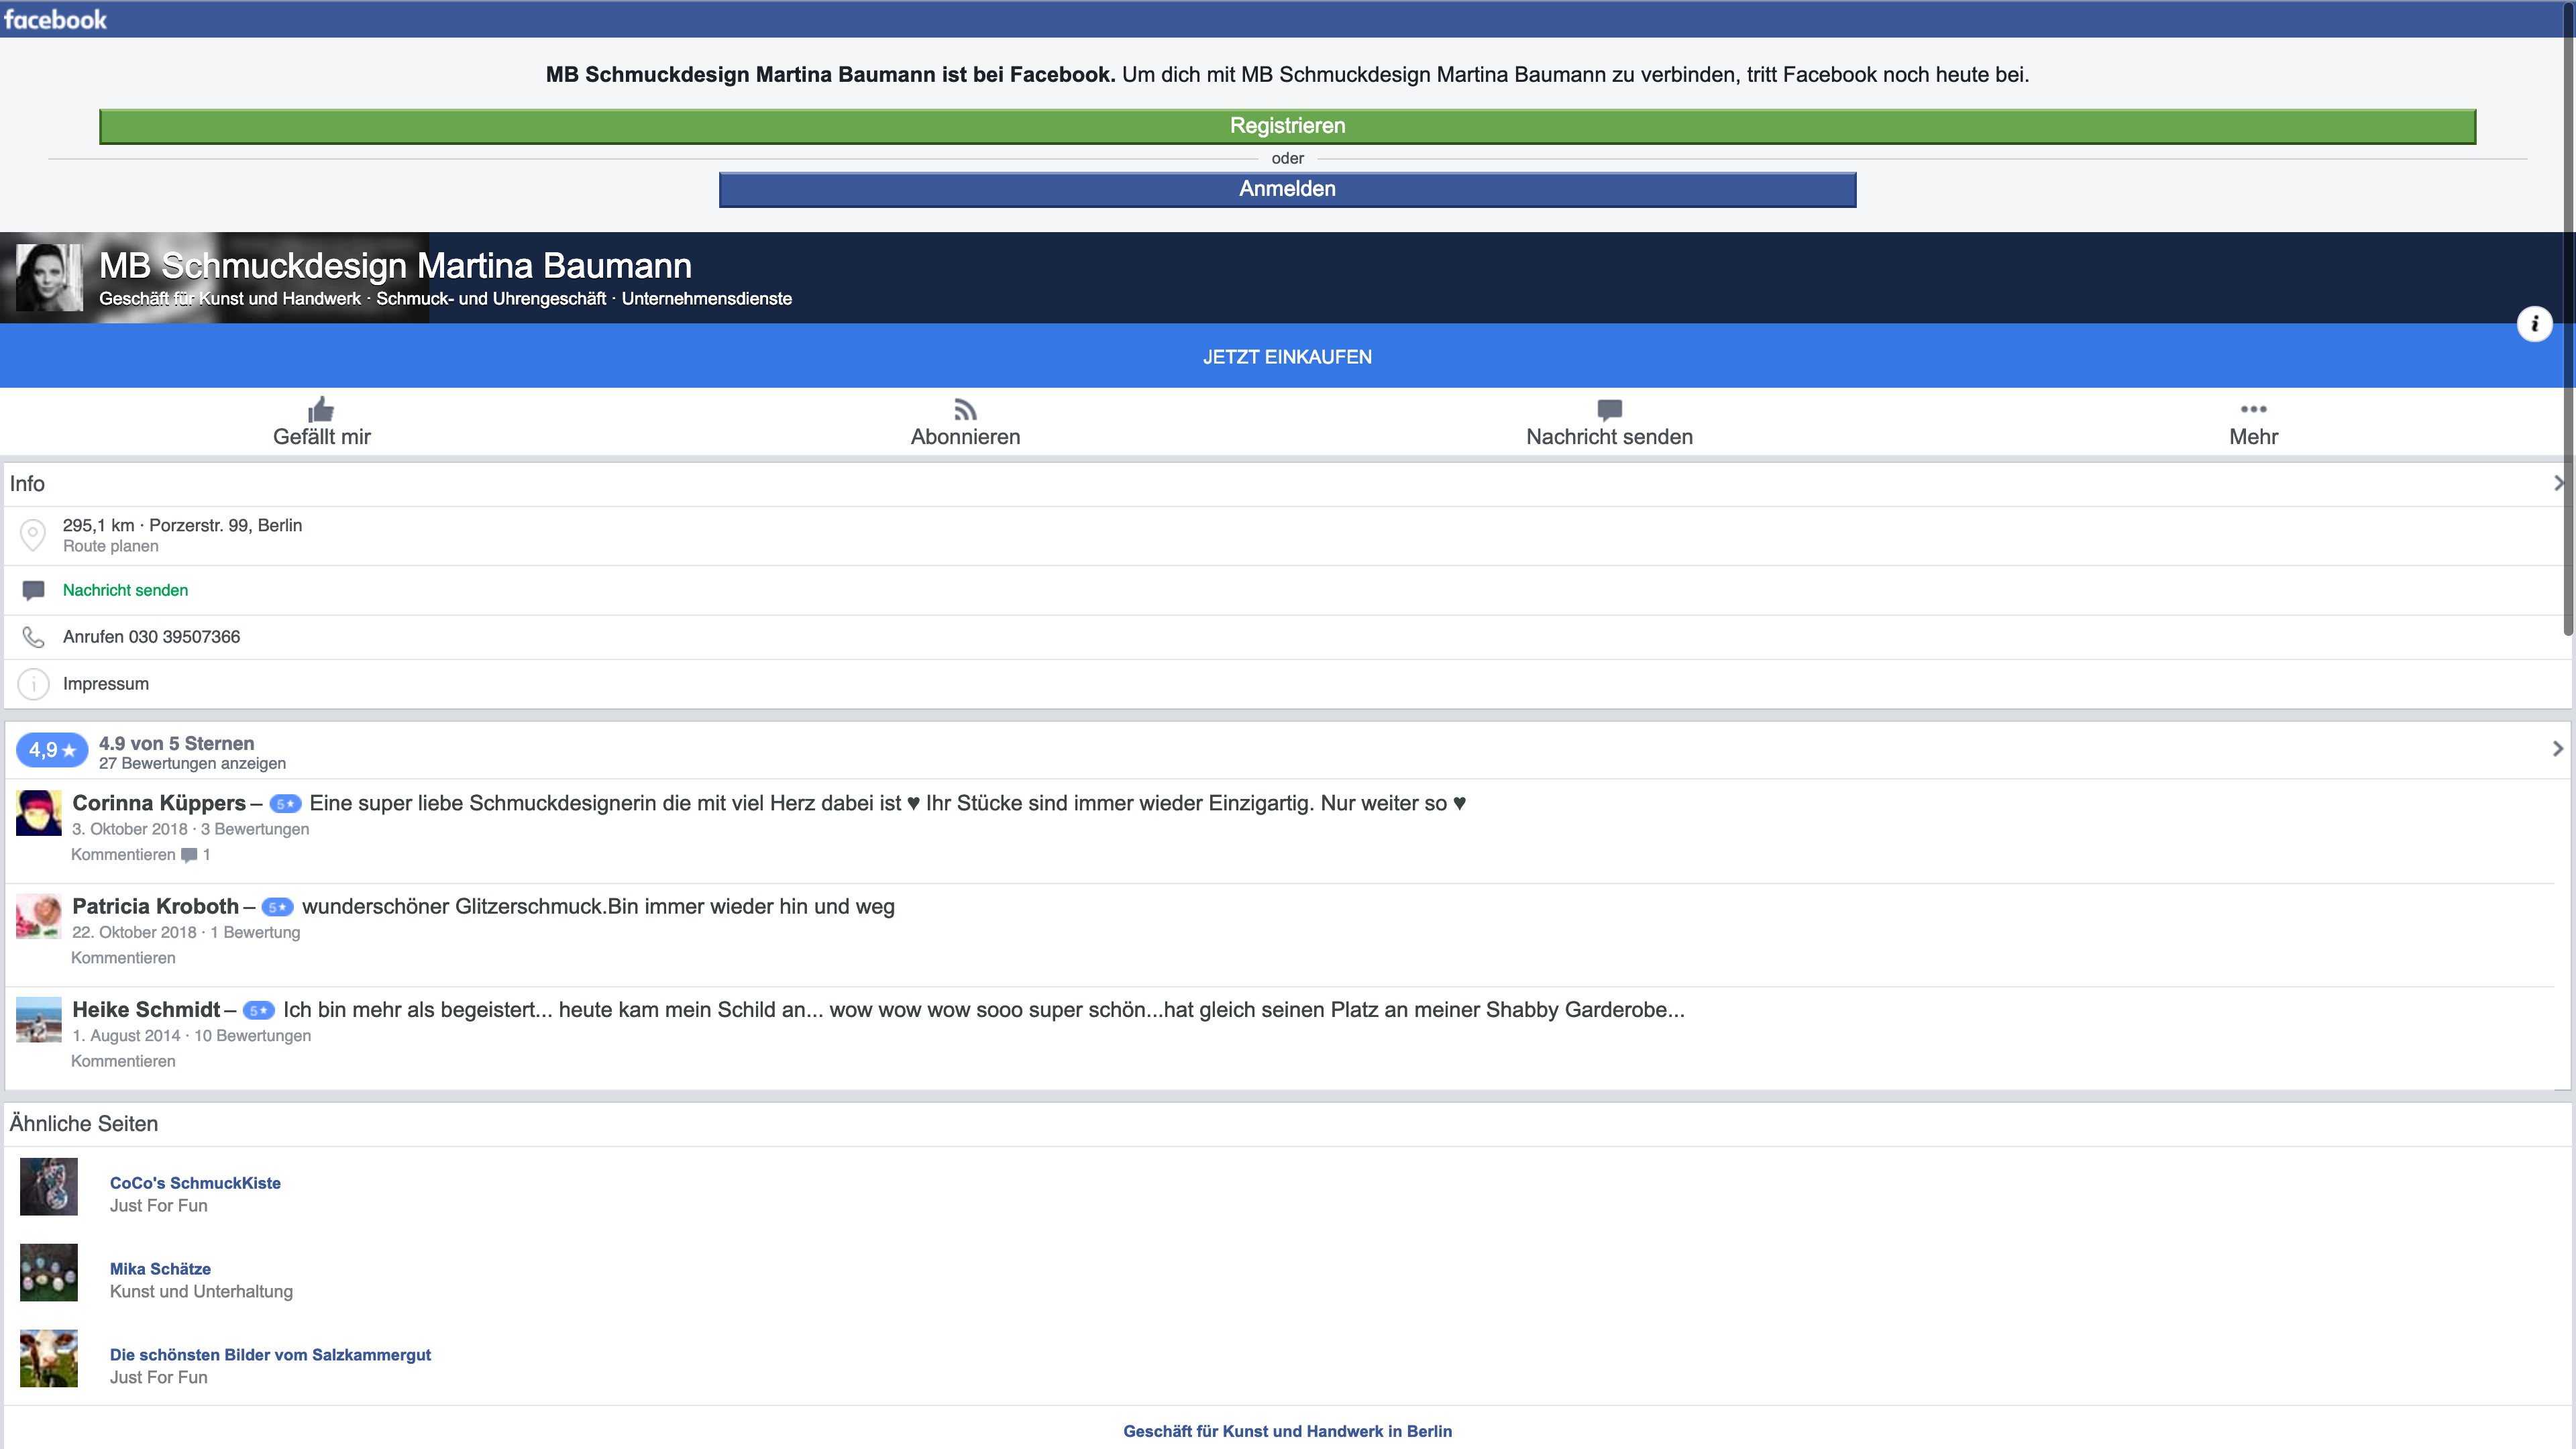Click the info circle beside Impressum
This screenshot has height=1449, width=2576.
33,684
